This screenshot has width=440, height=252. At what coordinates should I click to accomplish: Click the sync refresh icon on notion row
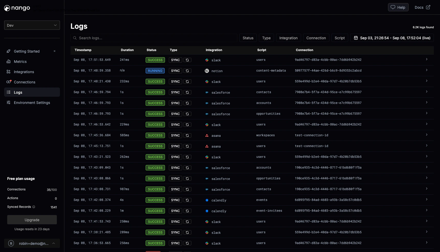click(187, 71)
